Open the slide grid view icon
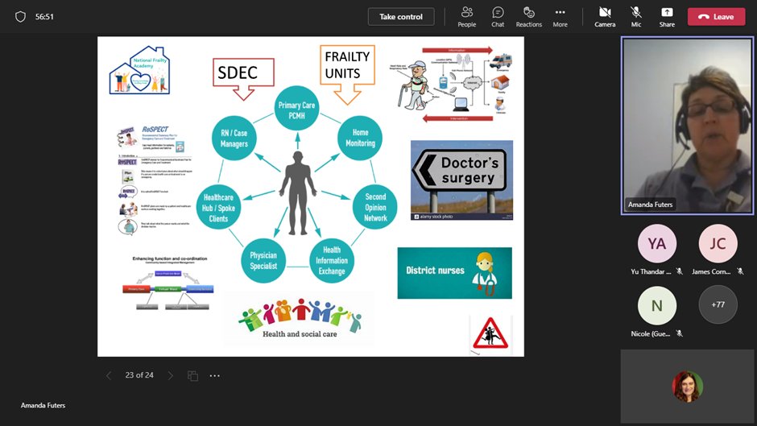 (192, 375)
